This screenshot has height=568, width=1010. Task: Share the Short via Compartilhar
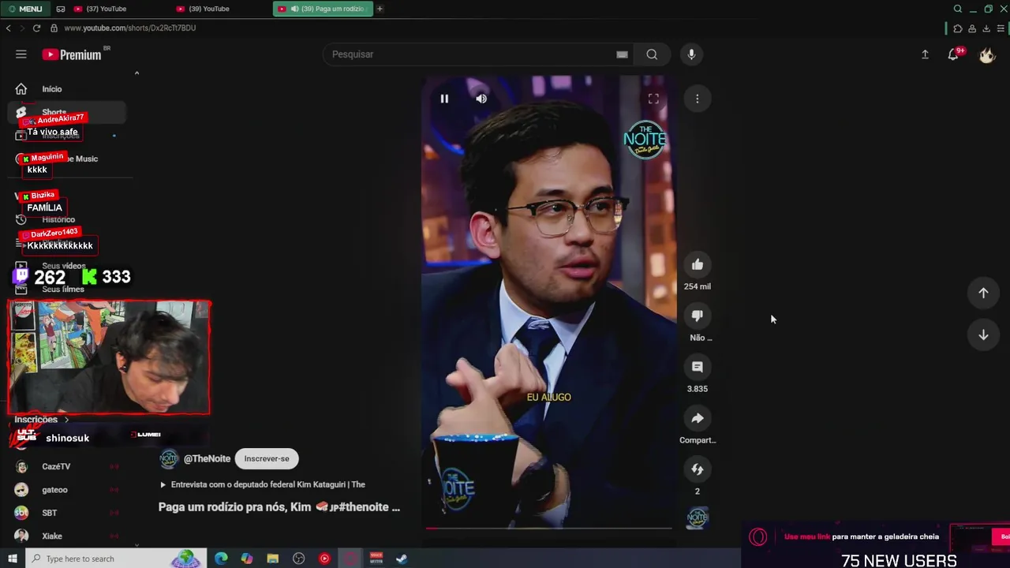click(698, 418)
